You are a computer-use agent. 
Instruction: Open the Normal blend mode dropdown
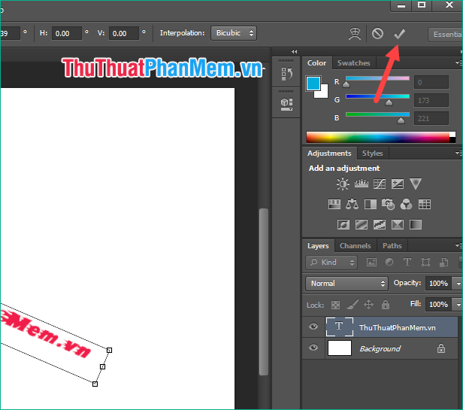tap(346, 284)
